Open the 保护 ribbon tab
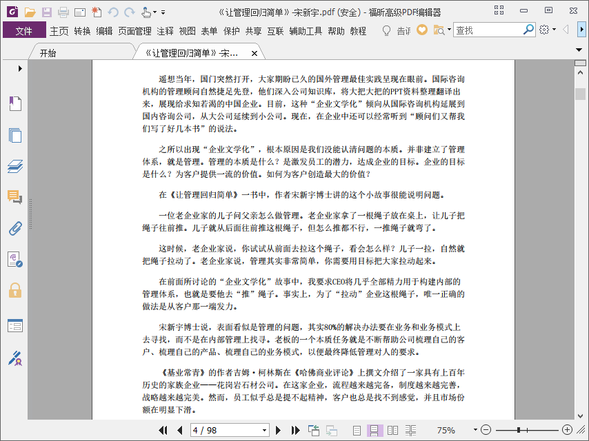Screen dimensions: 589x441 232,31
